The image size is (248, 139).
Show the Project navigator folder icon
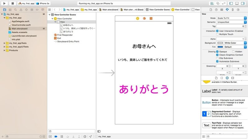click(x=5, y=10)
